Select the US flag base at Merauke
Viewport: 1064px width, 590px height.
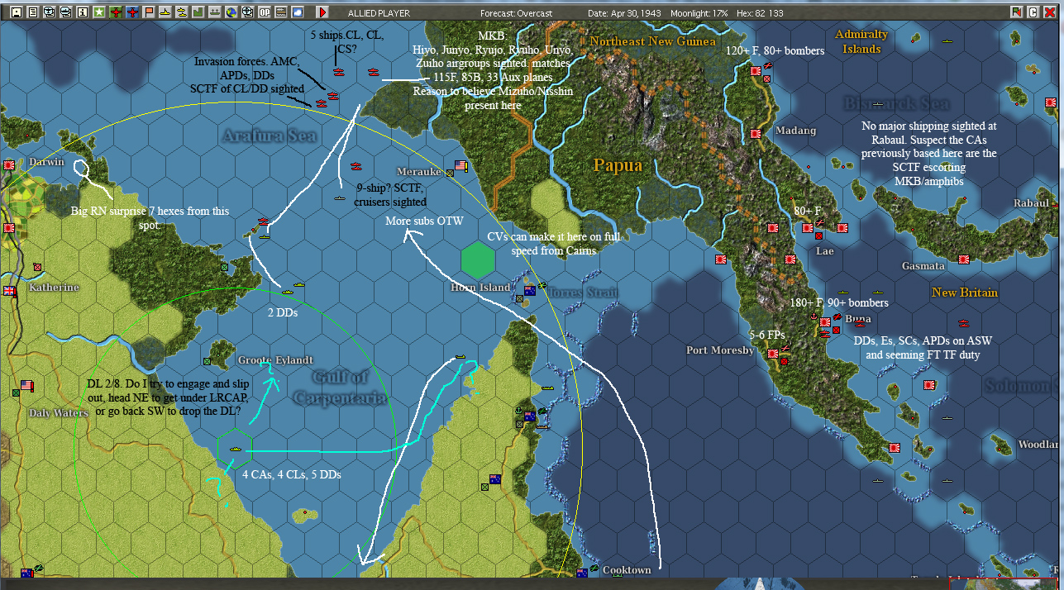pos(460,165)
